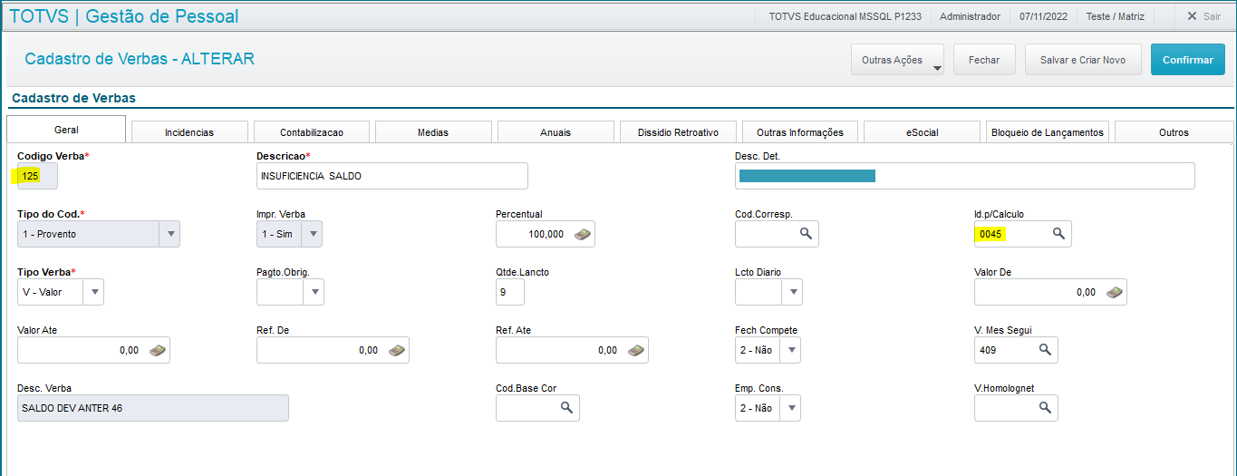Open calculator icon in Ref. Ate field

636,350
